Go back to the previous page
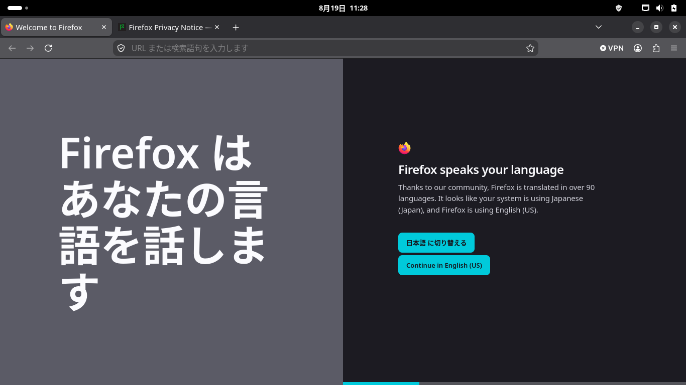This screenshot has height=385, width=686. tap(12, 48)
